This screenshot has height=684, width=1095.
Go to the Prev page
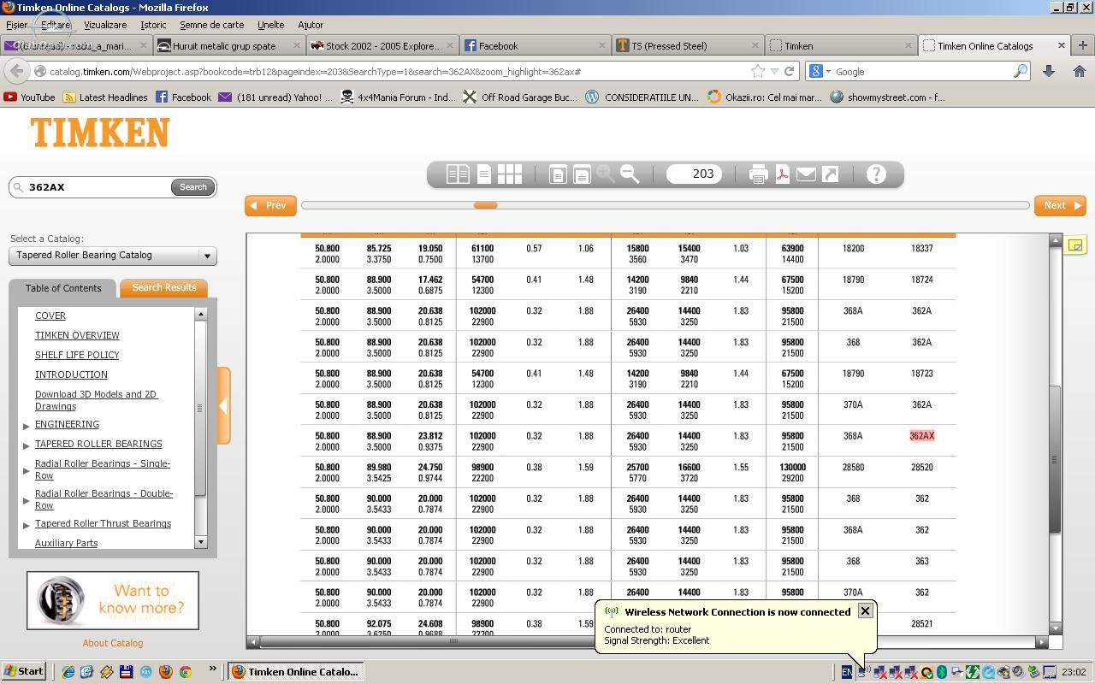click(x=270, y=205)
